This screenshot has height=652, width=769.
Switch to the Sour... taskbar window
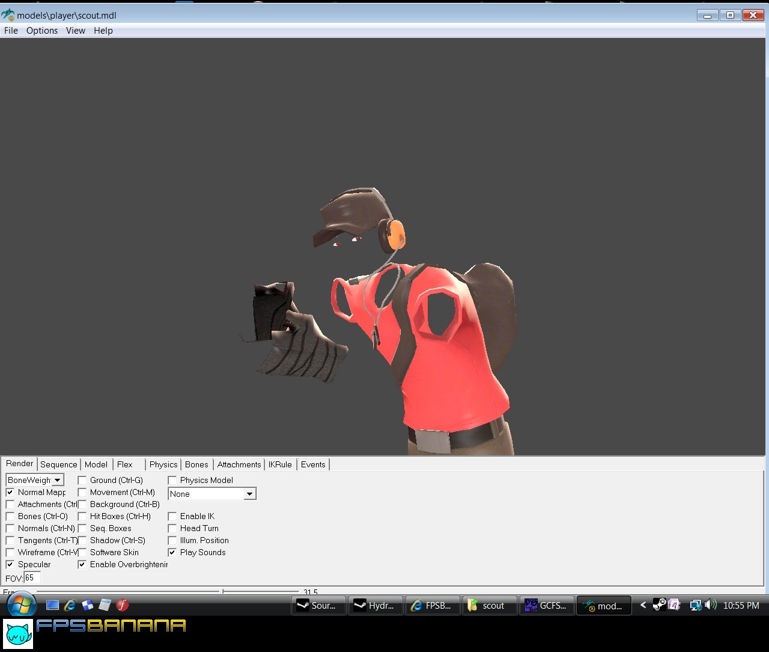[x=318, y=606]
